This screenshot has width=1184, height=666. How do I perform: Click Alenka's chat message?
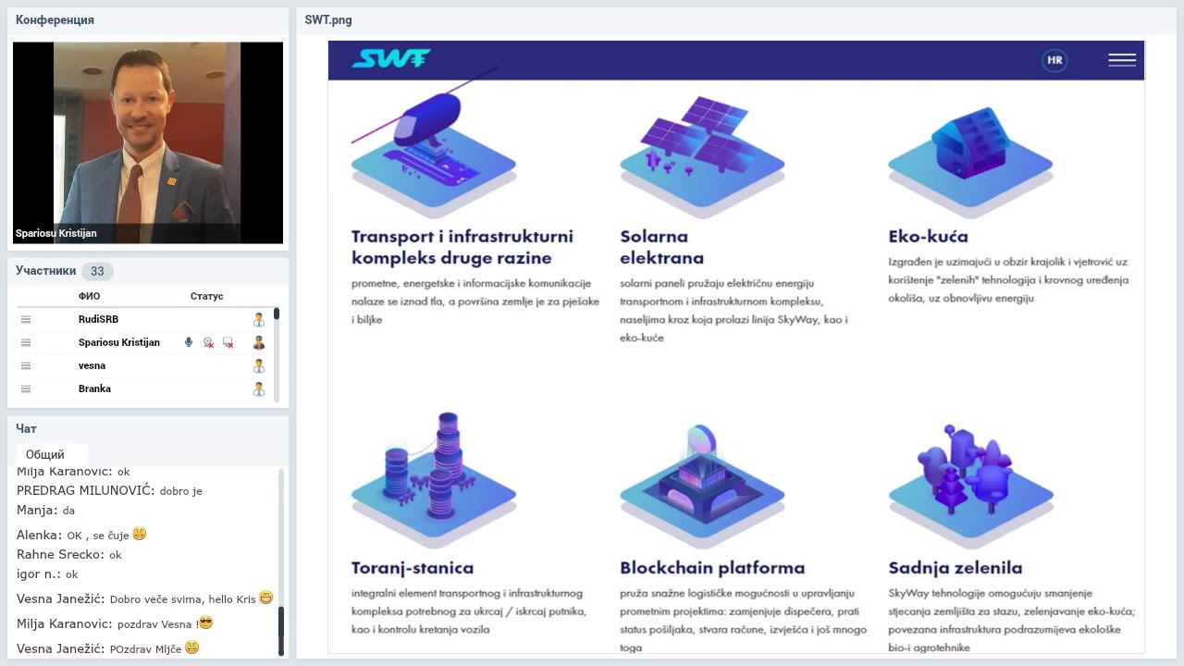click(x=81, y=535)
